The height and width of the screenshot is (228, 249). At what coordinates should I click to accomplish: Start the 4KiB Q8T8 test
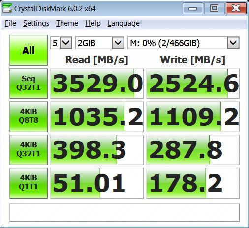pyautogui.click(x=29, y=116)
